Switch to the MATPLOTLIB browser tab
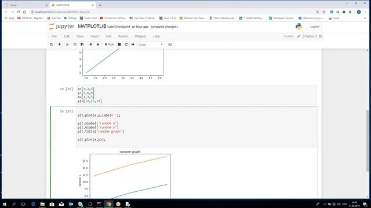 72,5
